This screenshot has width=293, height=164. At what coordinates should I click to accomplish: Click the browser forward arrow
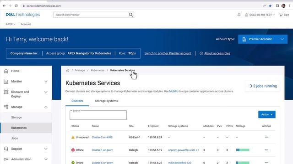tap(10, 6)
